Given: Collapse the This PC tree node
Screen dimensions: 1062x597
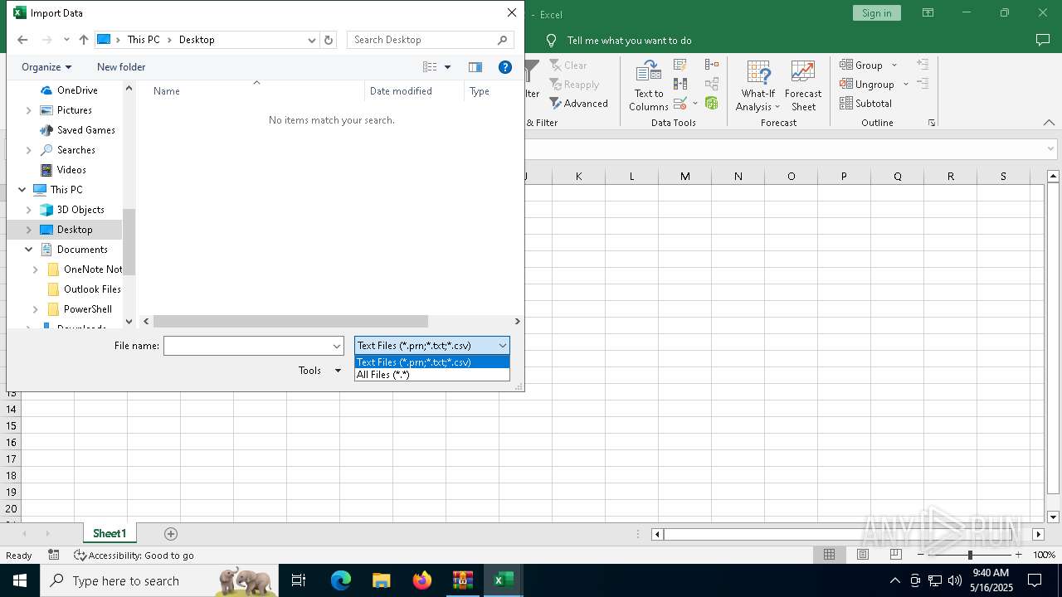Looking at the screenshot, I should pos(22,190).
